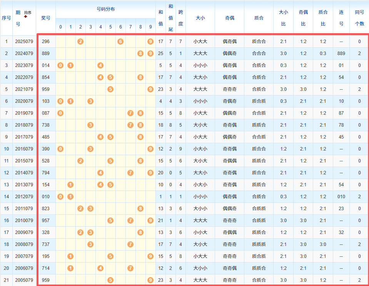The width and height of the screenshot is (369, 286).
Task: Select the 和值 column header
Action: (160, 18)
